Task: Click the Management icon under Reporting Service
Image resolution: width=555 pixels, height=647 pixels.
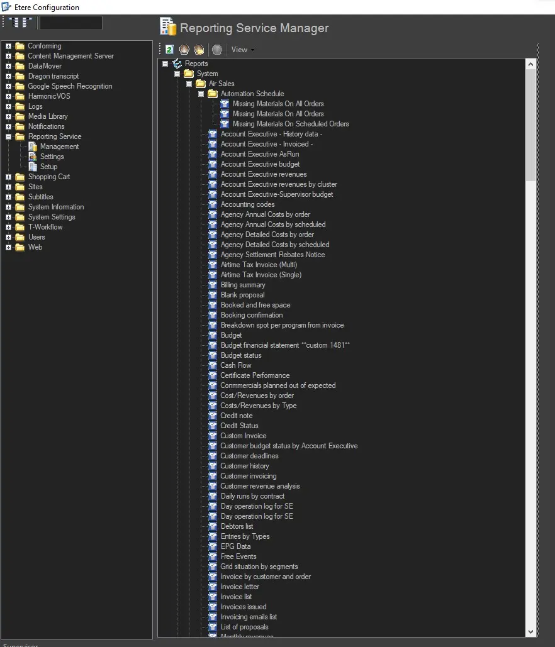Action: point(33,147)
